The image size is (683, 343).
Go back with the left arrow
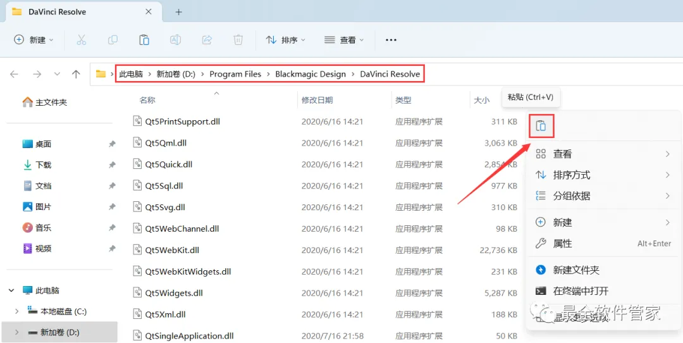(x=15, y=74)
